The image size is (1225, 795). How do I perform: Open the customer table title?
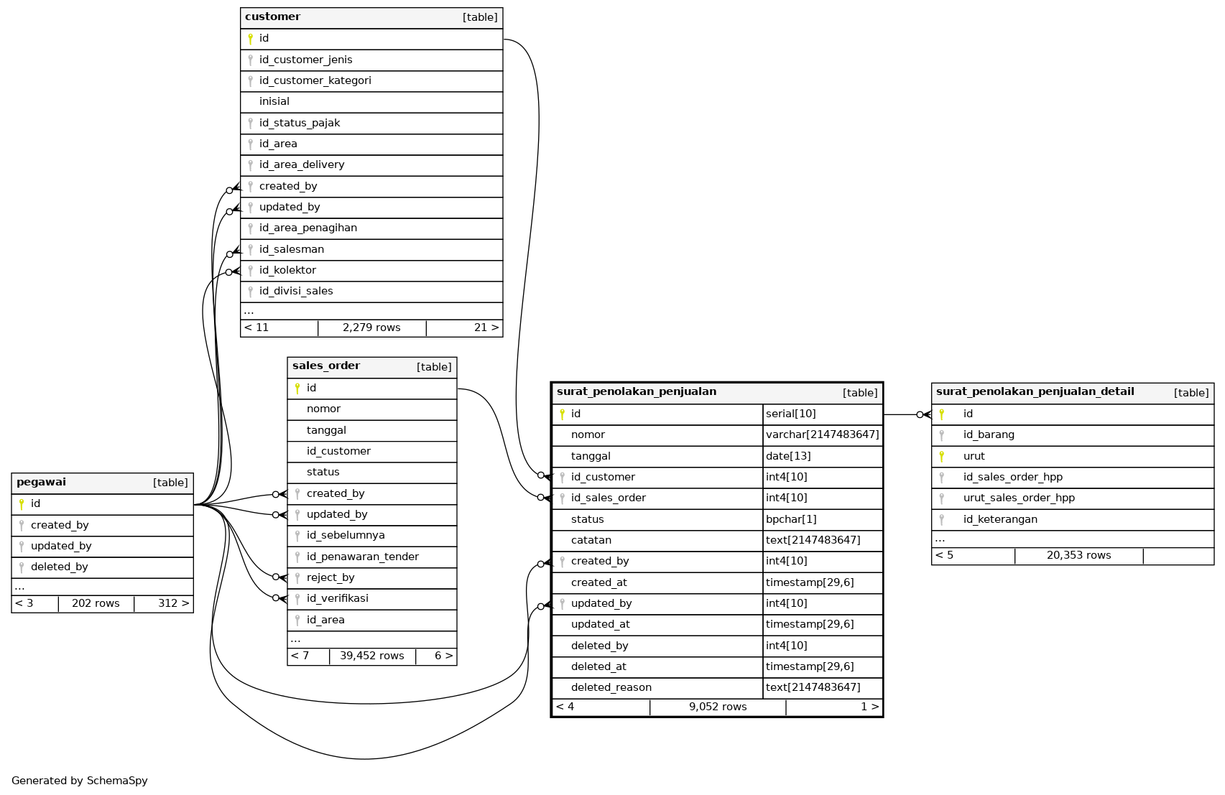click(273, 17)
